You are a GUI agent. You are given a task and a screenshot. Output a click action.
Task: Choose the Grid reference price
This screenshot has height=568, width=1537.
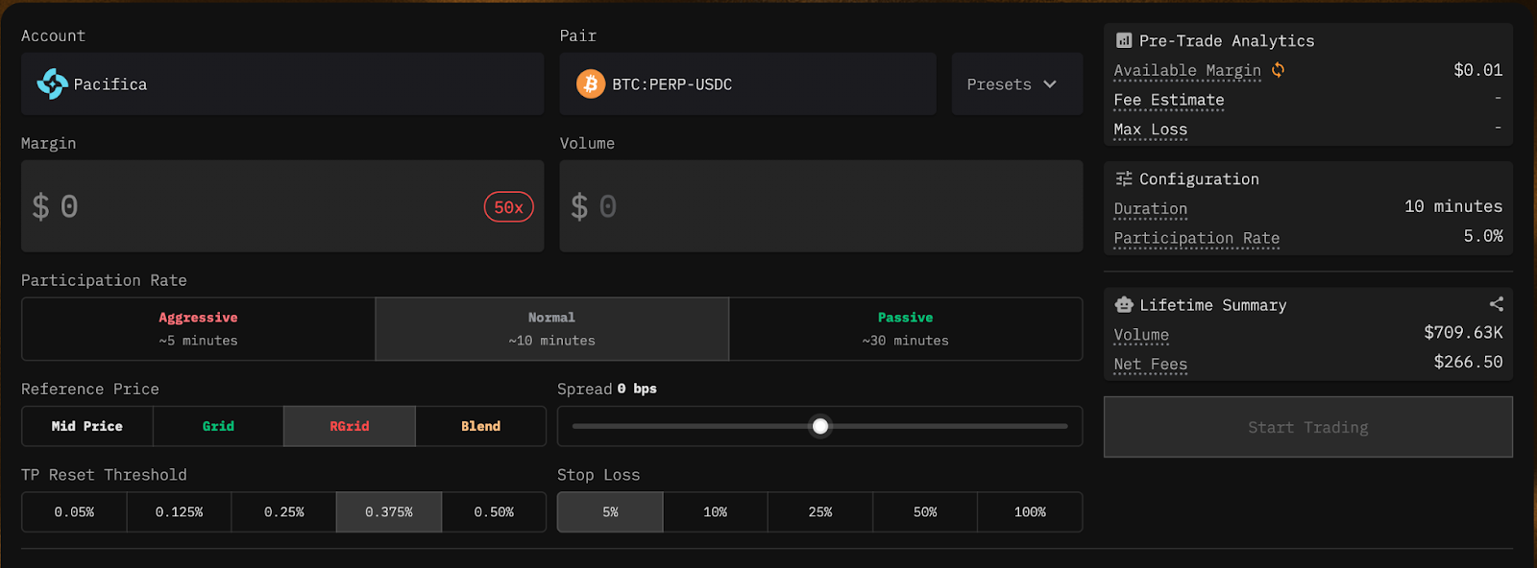click(x=218, y=426)
